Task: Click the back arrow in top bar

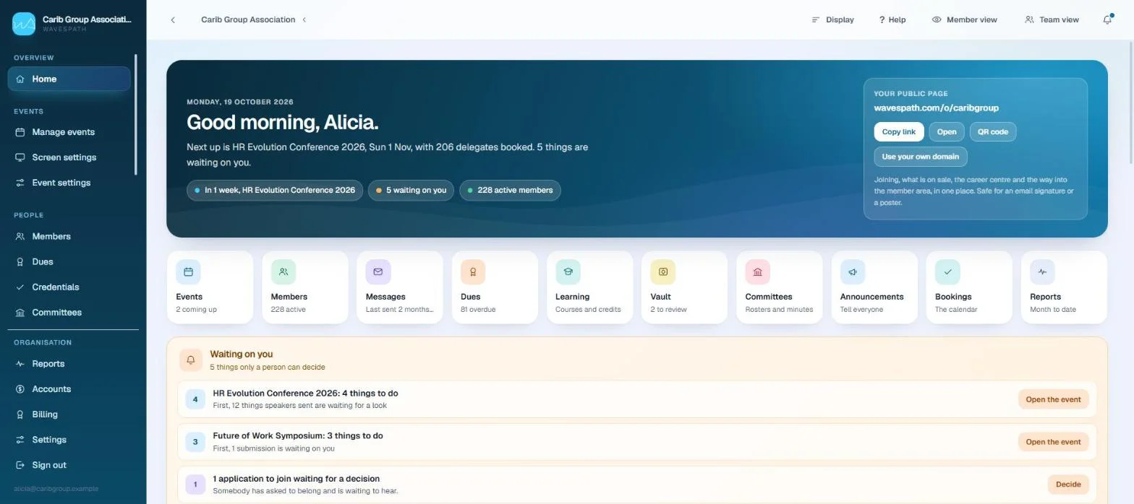Action: pyautogui.click(x=173, y=19)
